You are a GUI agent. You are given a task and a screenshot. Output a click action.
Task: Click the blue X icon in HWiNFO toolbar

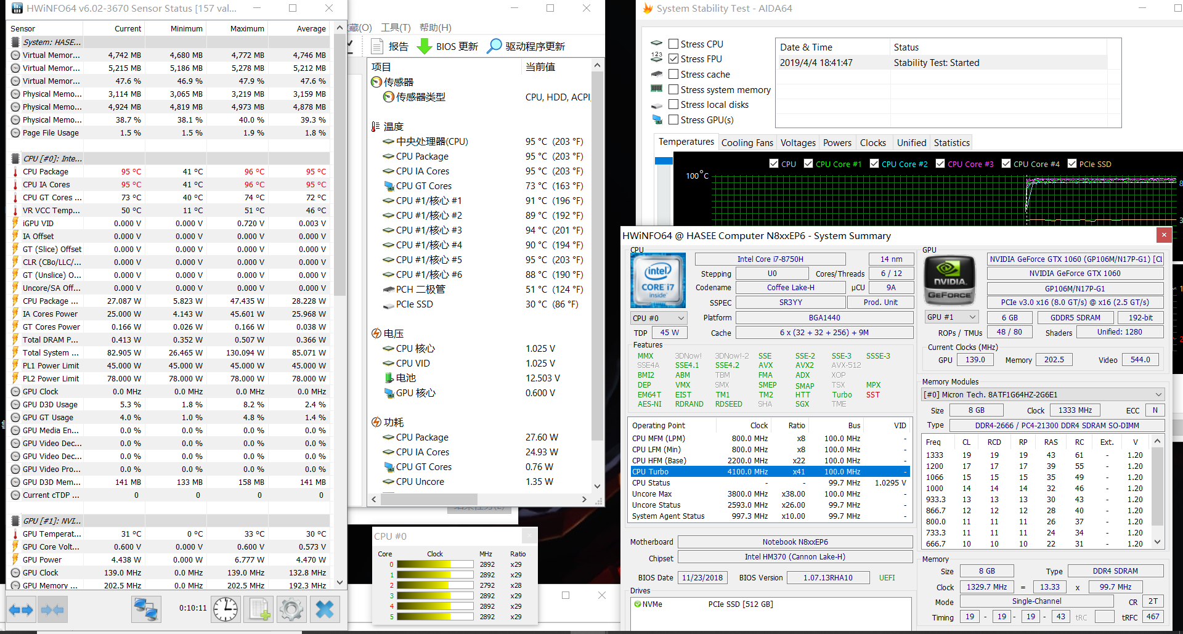325,610
